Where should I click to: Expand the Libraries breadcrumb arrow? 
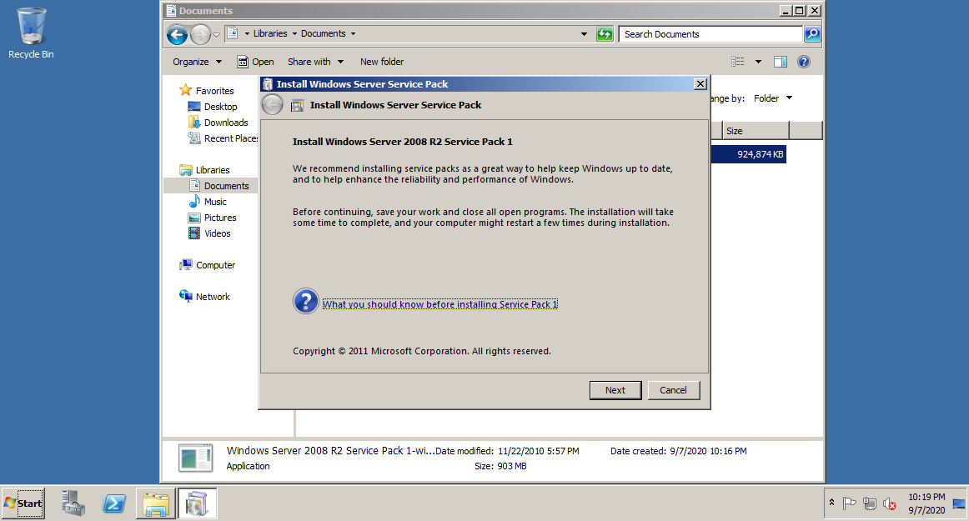(294, 34)
